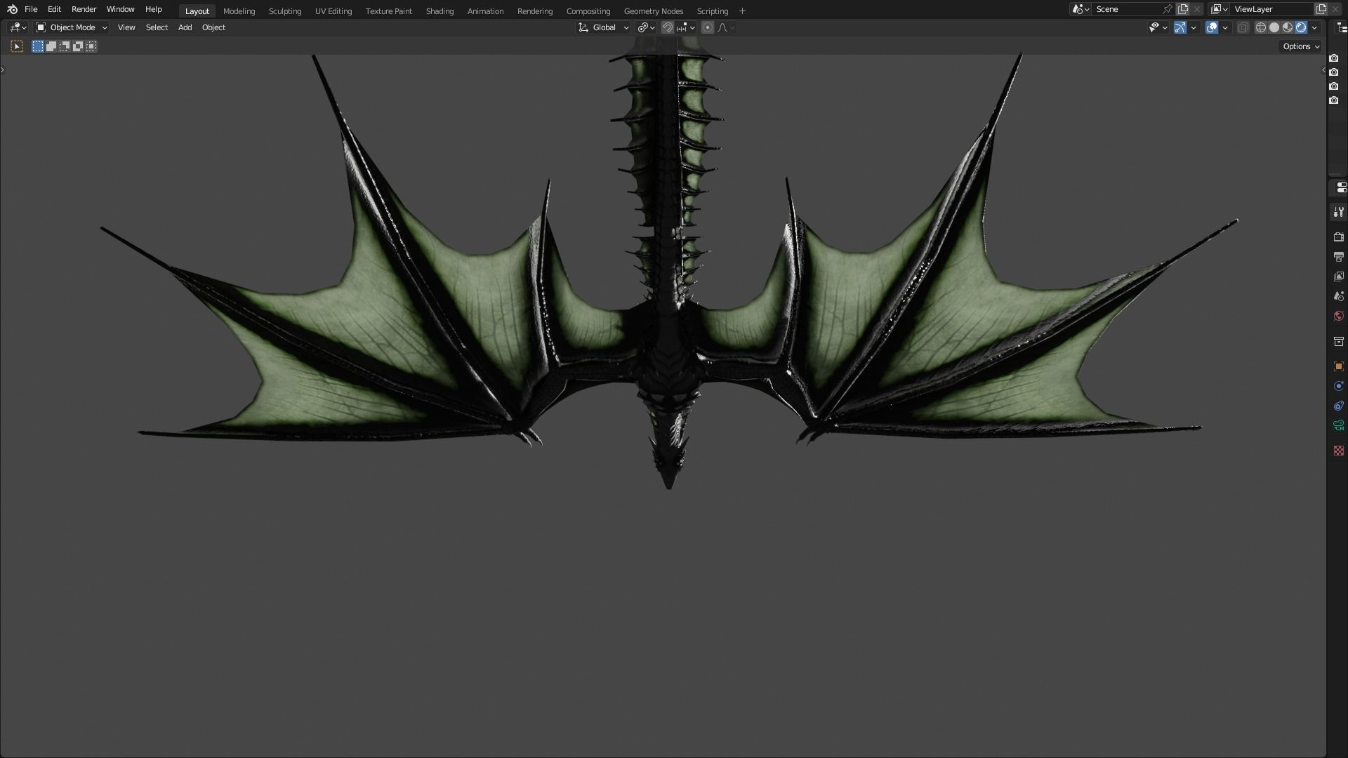The width and height of the screenshot is (1348, 758).
Task: Create a new scene with duplicate icon
Action: tap(1183, 9)
